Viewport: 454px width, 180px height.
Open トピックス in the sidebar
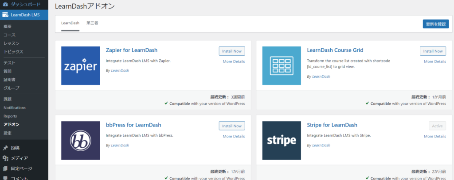pos(13,52)
